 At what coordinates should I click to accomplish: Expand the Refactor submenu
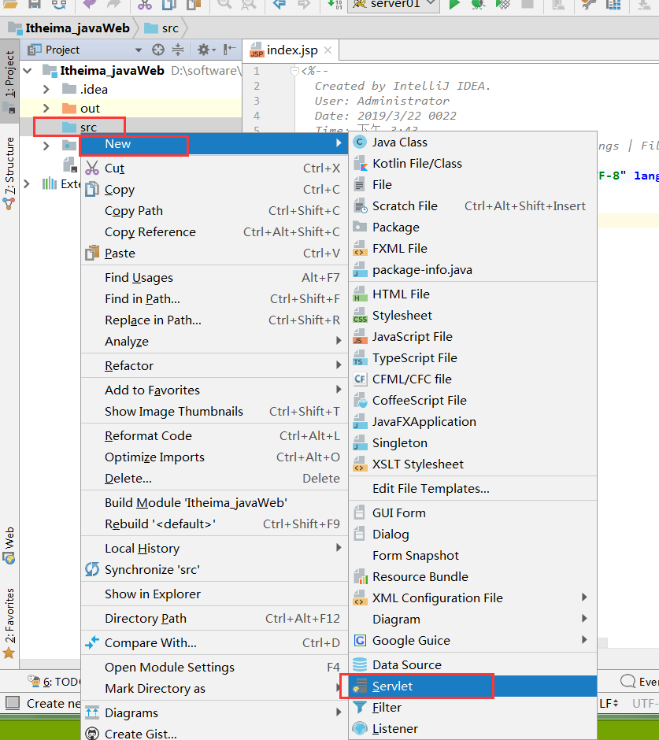(214, 366)
